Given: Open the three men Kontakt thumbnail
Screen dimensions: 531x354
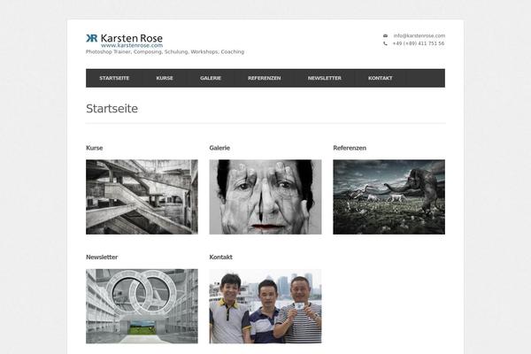Looking at the screenshot, I should (265, 306).
